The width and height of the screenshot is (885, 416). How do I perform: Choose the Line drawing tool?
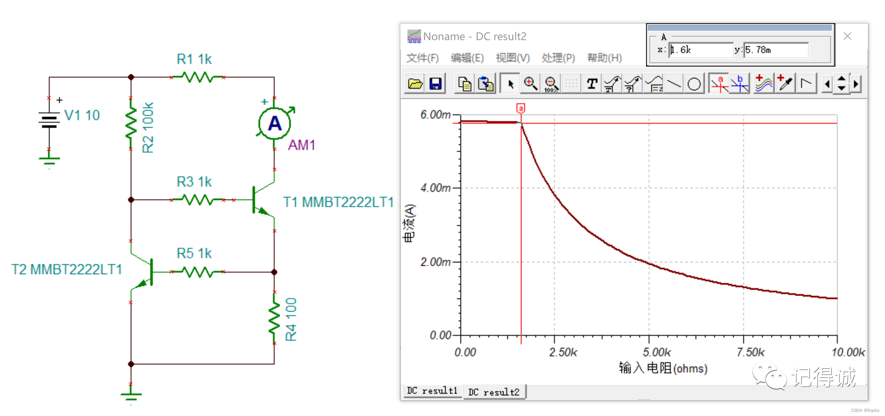pos(674,84)
